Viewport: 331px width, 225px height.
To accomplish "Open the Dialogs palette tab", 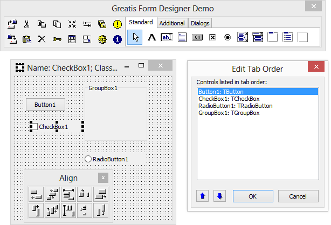I will [200, 23].
